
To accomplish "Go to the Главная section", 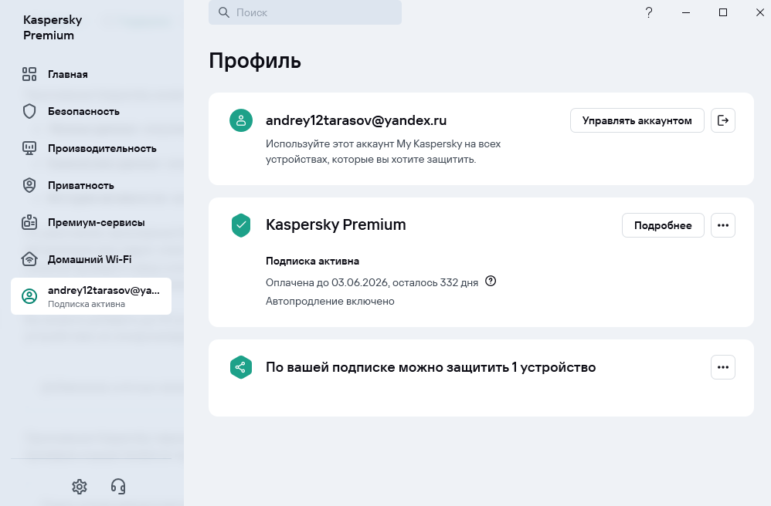I will pyautogui.click(x=91, y=74).
